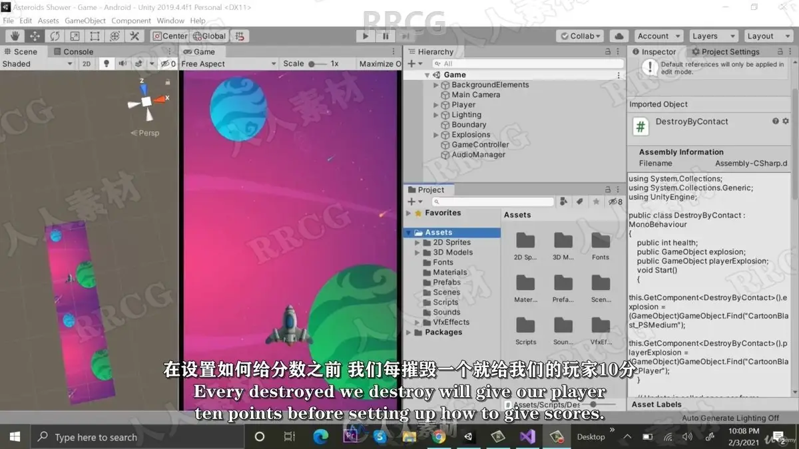
Task: Toggle Global handle rotation
Action: [210, 36]
